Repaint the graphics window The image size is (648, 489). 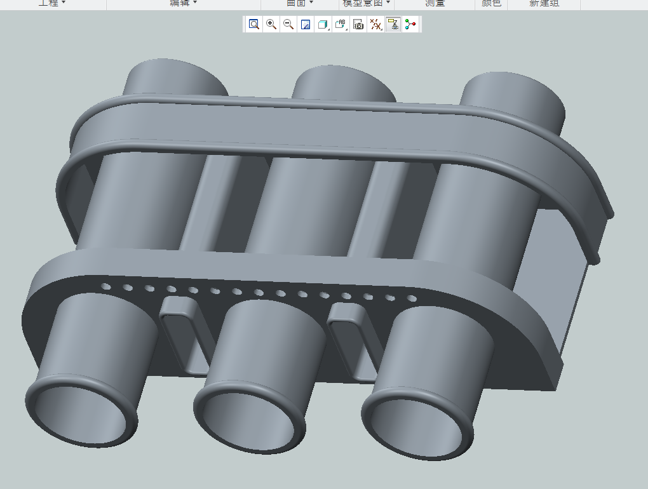pos(306,25)
